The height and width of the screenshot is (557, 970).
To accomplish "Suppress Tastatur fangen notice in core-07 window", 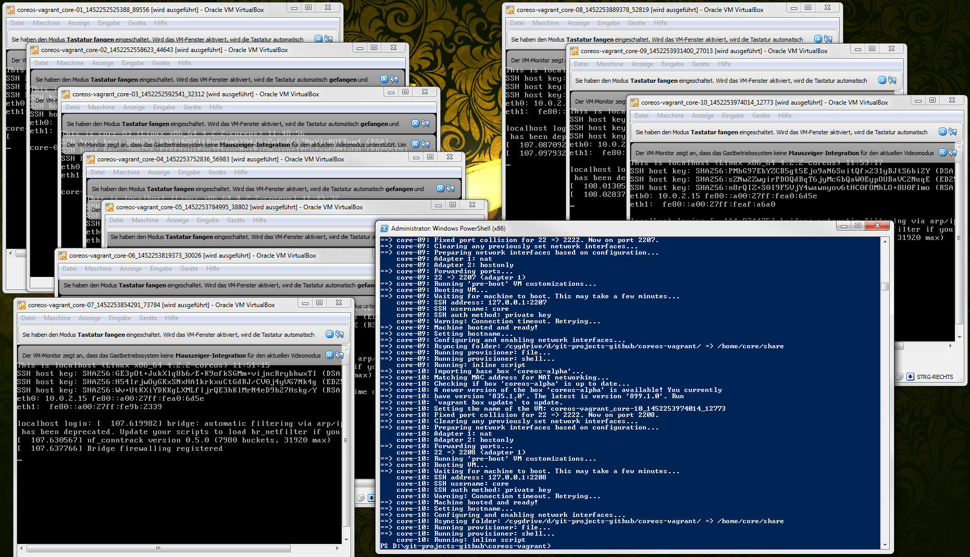I will 340,334.
